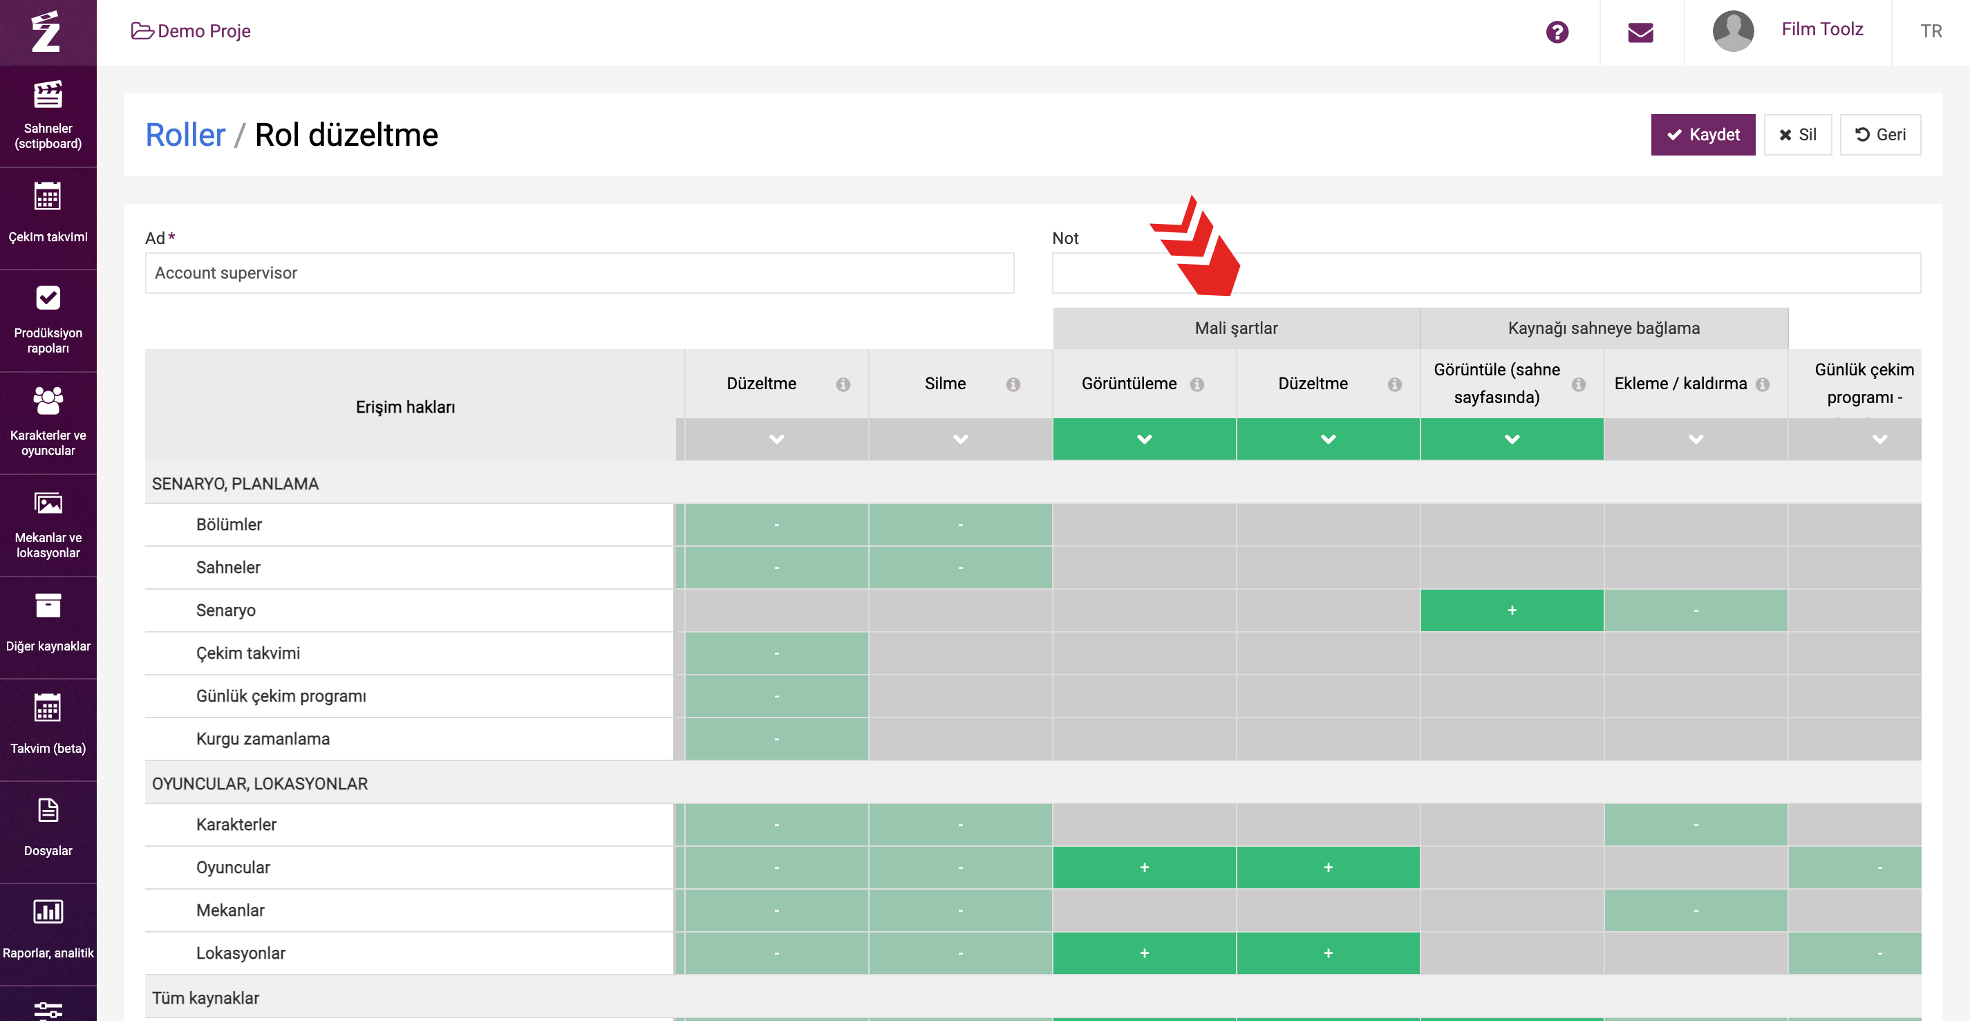Click the Sil delete button
This screenshot has height=1021, width=1970.
1797,135
